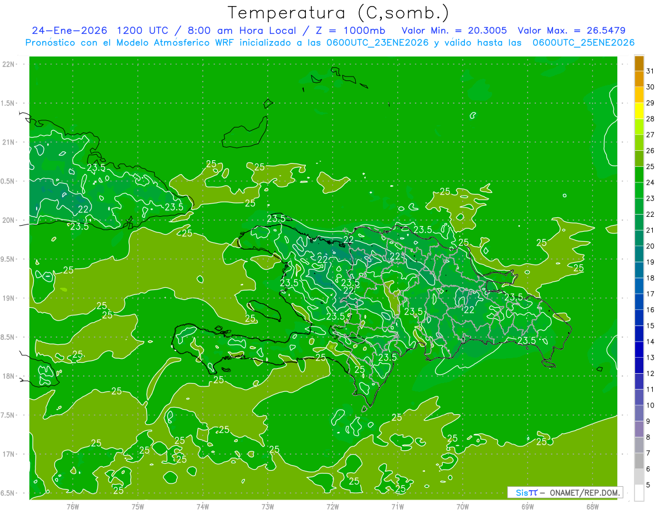Click the '9.5N' latitude axis label
This screenshot has height=514, width=665.
click(x=8, y=259)
